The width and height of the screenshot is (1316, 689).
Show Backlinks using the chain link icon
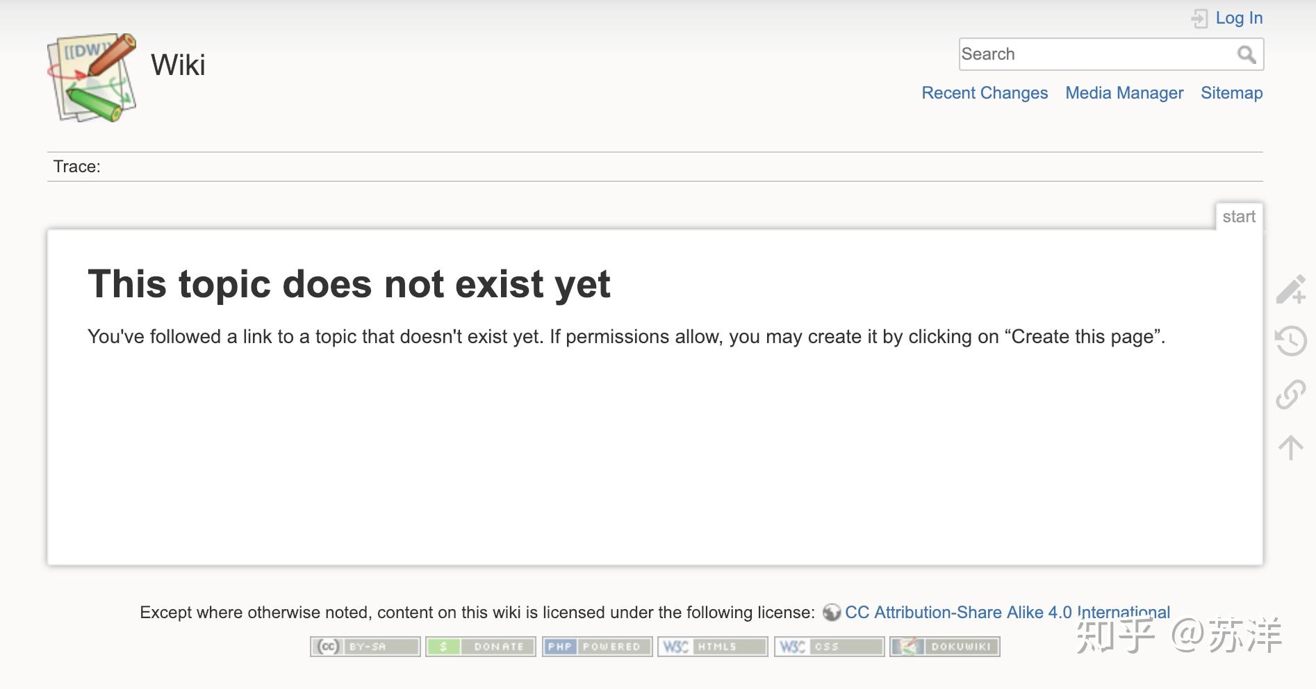tap(1292, 396)
